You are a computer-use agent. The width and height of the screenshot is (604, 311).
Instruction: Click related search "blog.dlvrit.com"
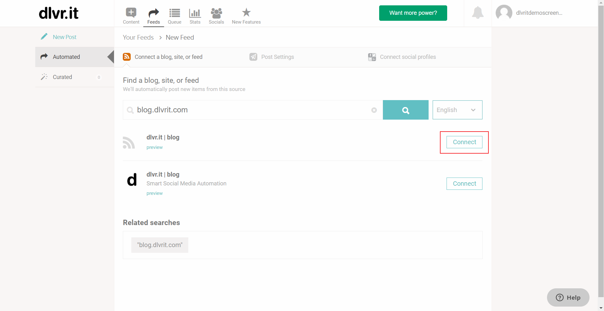(x=160, y=245)
